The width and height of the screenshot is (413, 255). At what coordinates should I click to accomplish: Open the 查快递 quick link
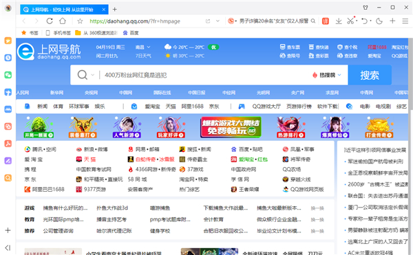[319, 47]
